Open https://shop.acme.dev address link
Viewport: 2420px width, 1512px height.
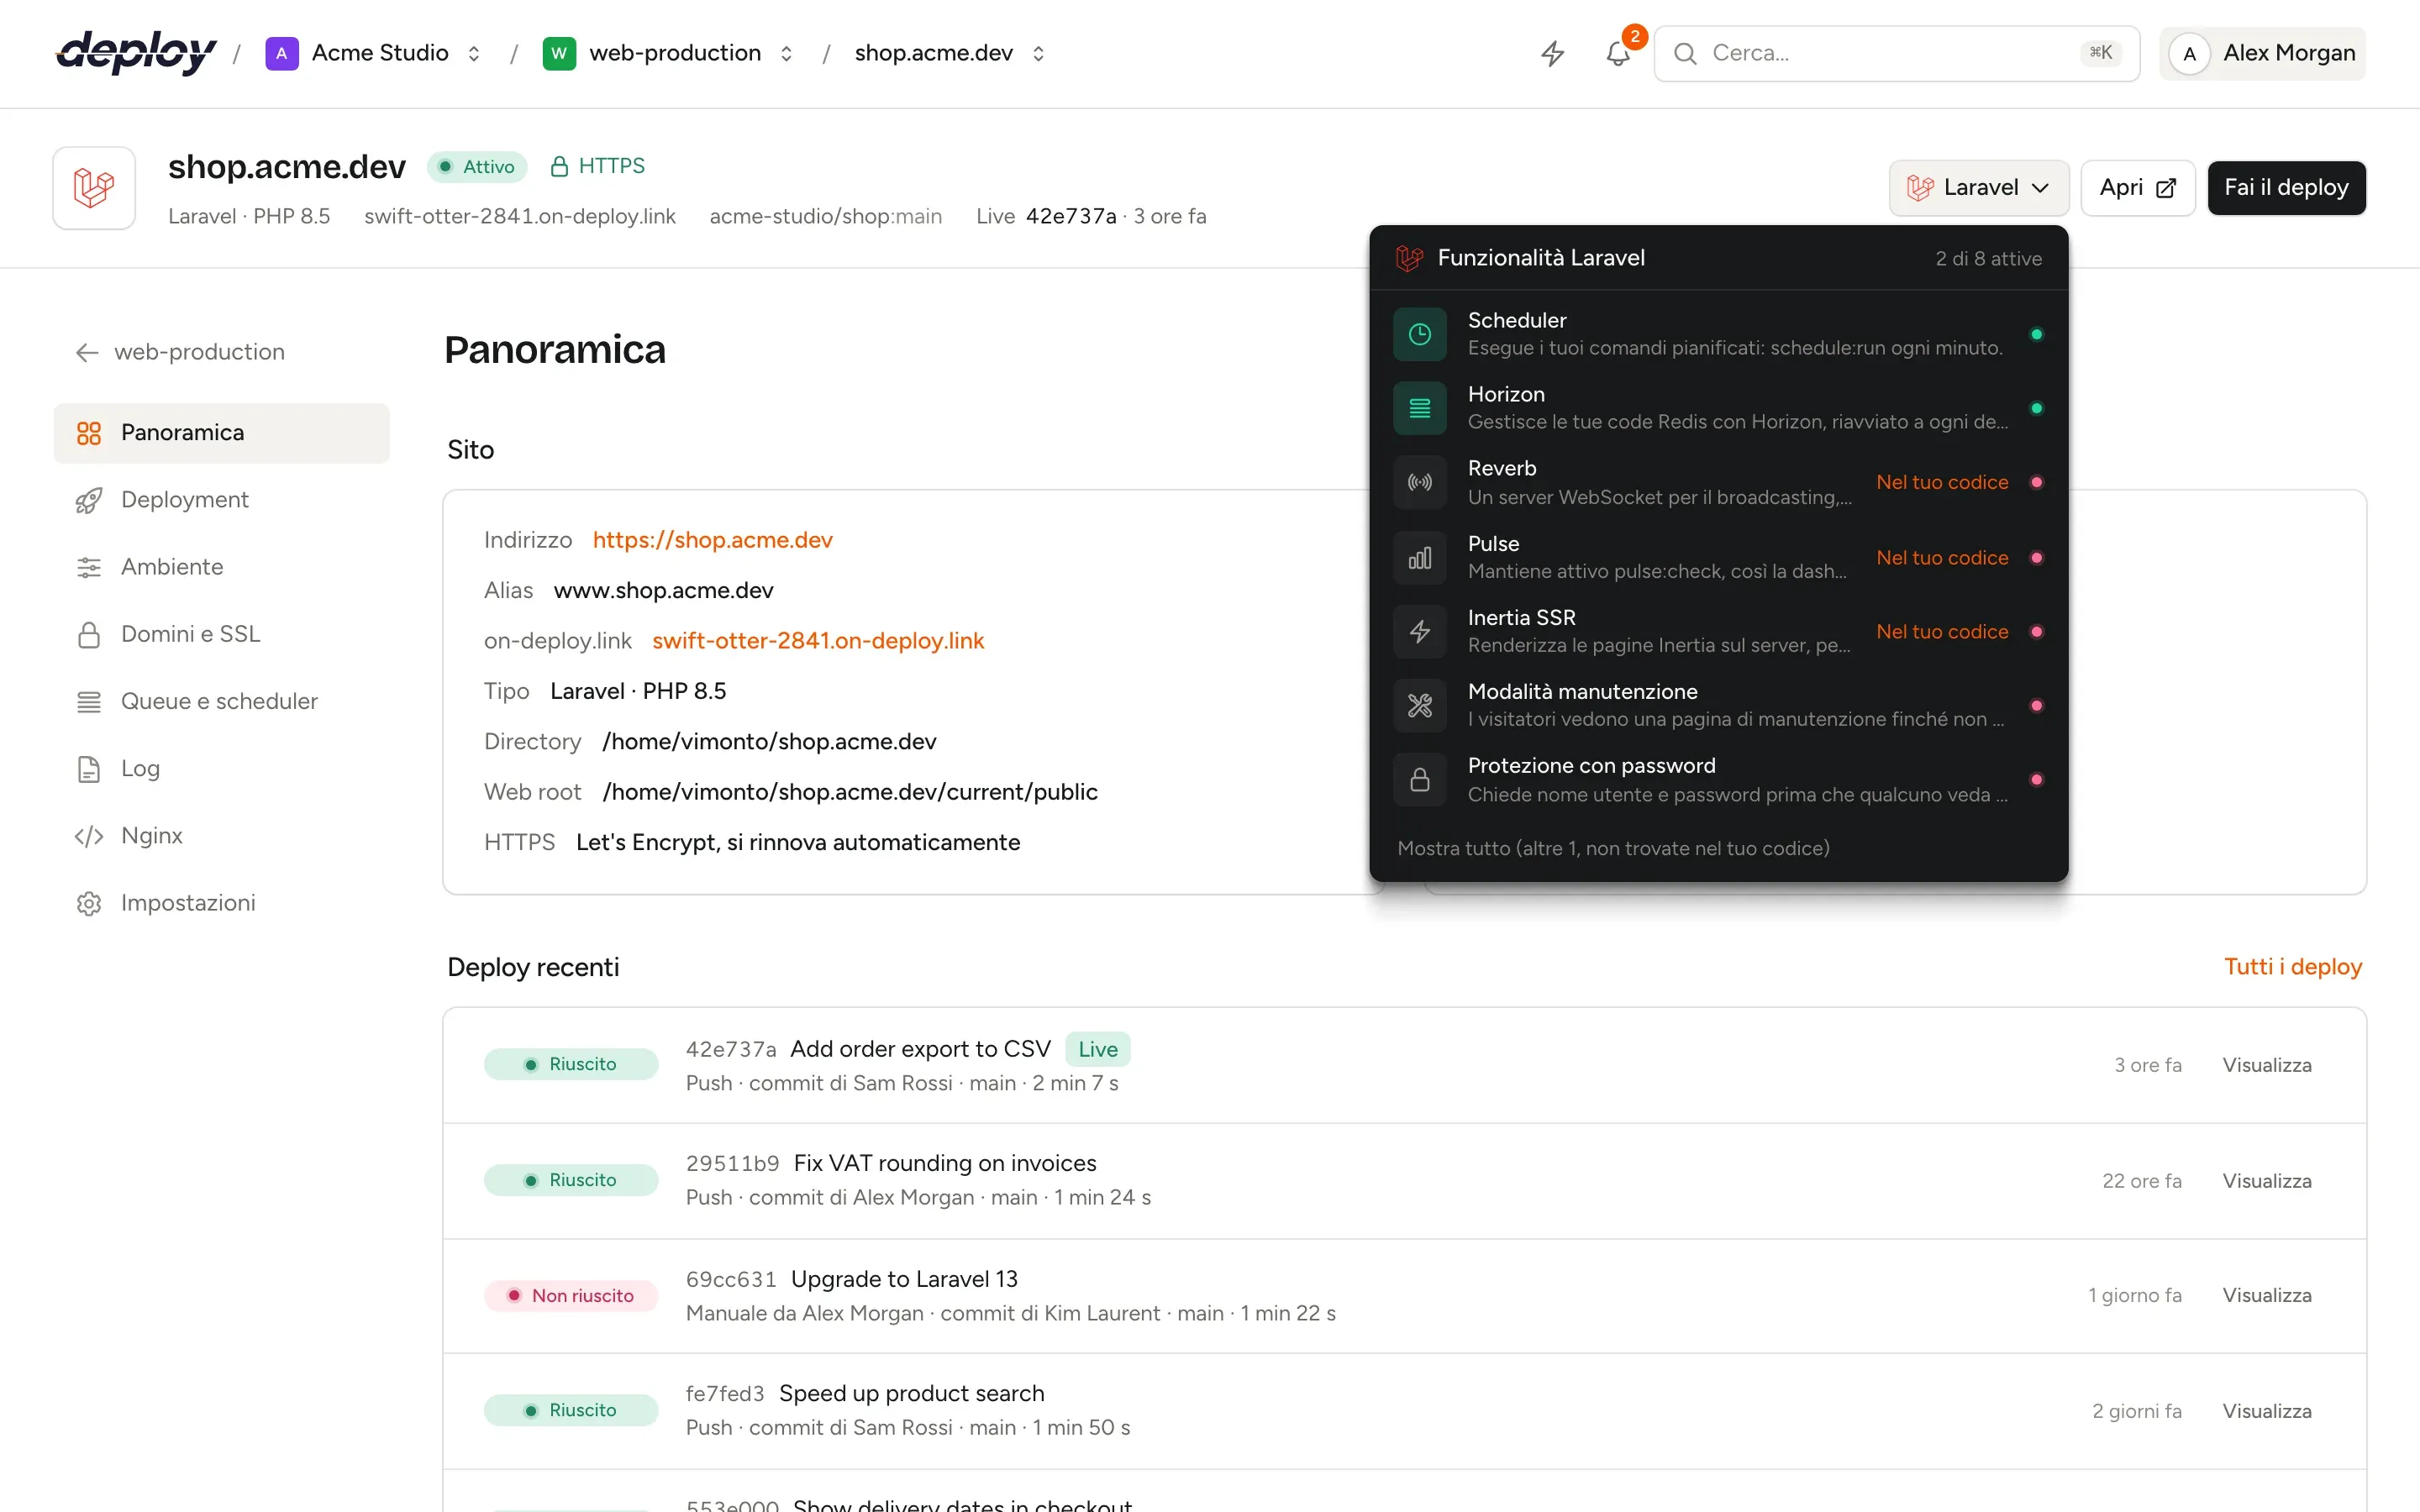tap(712, 540)
